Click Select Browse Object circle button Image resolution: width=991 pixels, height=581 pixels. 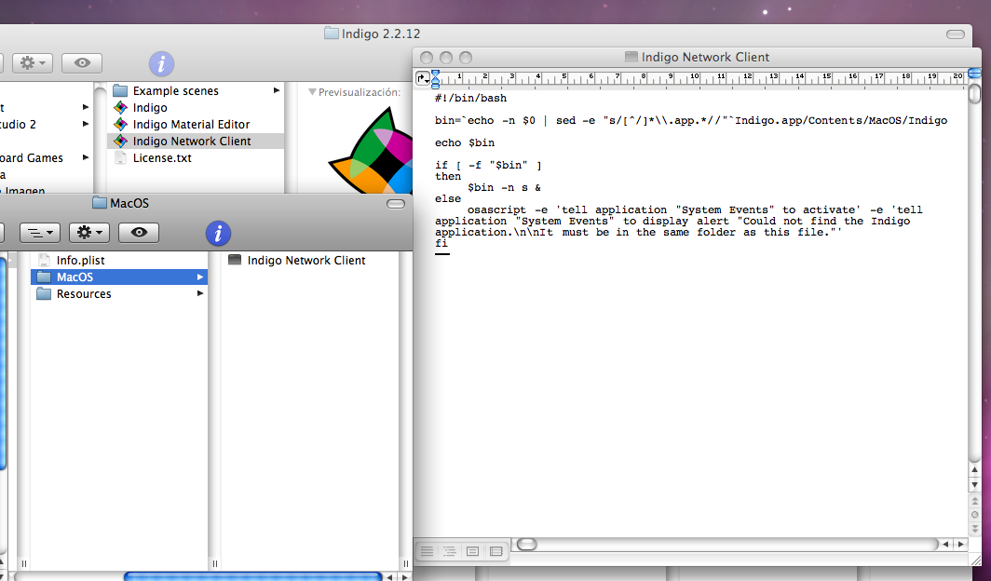(x=974, y=515)
